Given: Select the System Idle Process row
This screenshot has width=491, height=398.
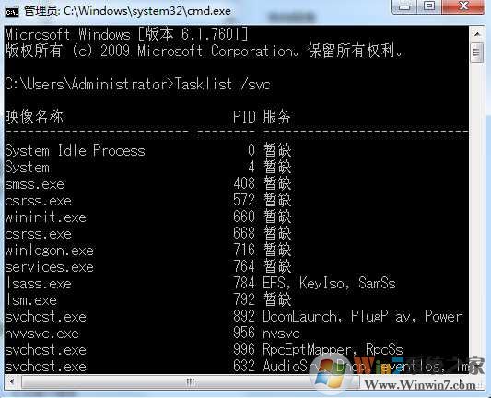Looking at the screenshot, I should click(x=147, y=150).
